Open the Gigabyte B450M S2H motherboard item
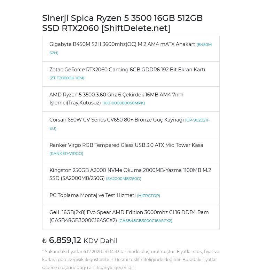259x275 pixels. click(122, 45)
